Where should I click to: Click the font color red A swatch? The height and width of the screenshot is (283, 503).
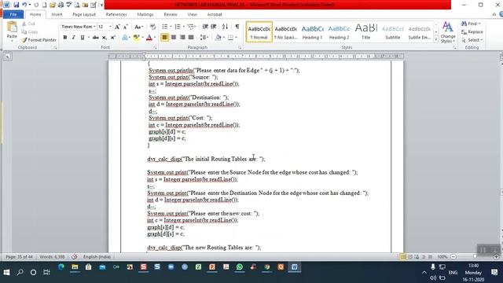click(x=149, y=38)
